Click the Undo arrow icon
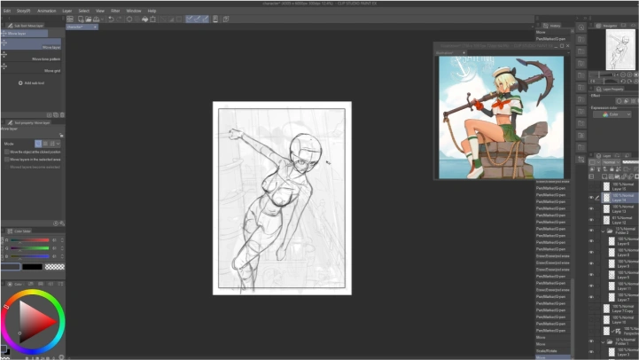639x360 pixels. pos(111,20)
